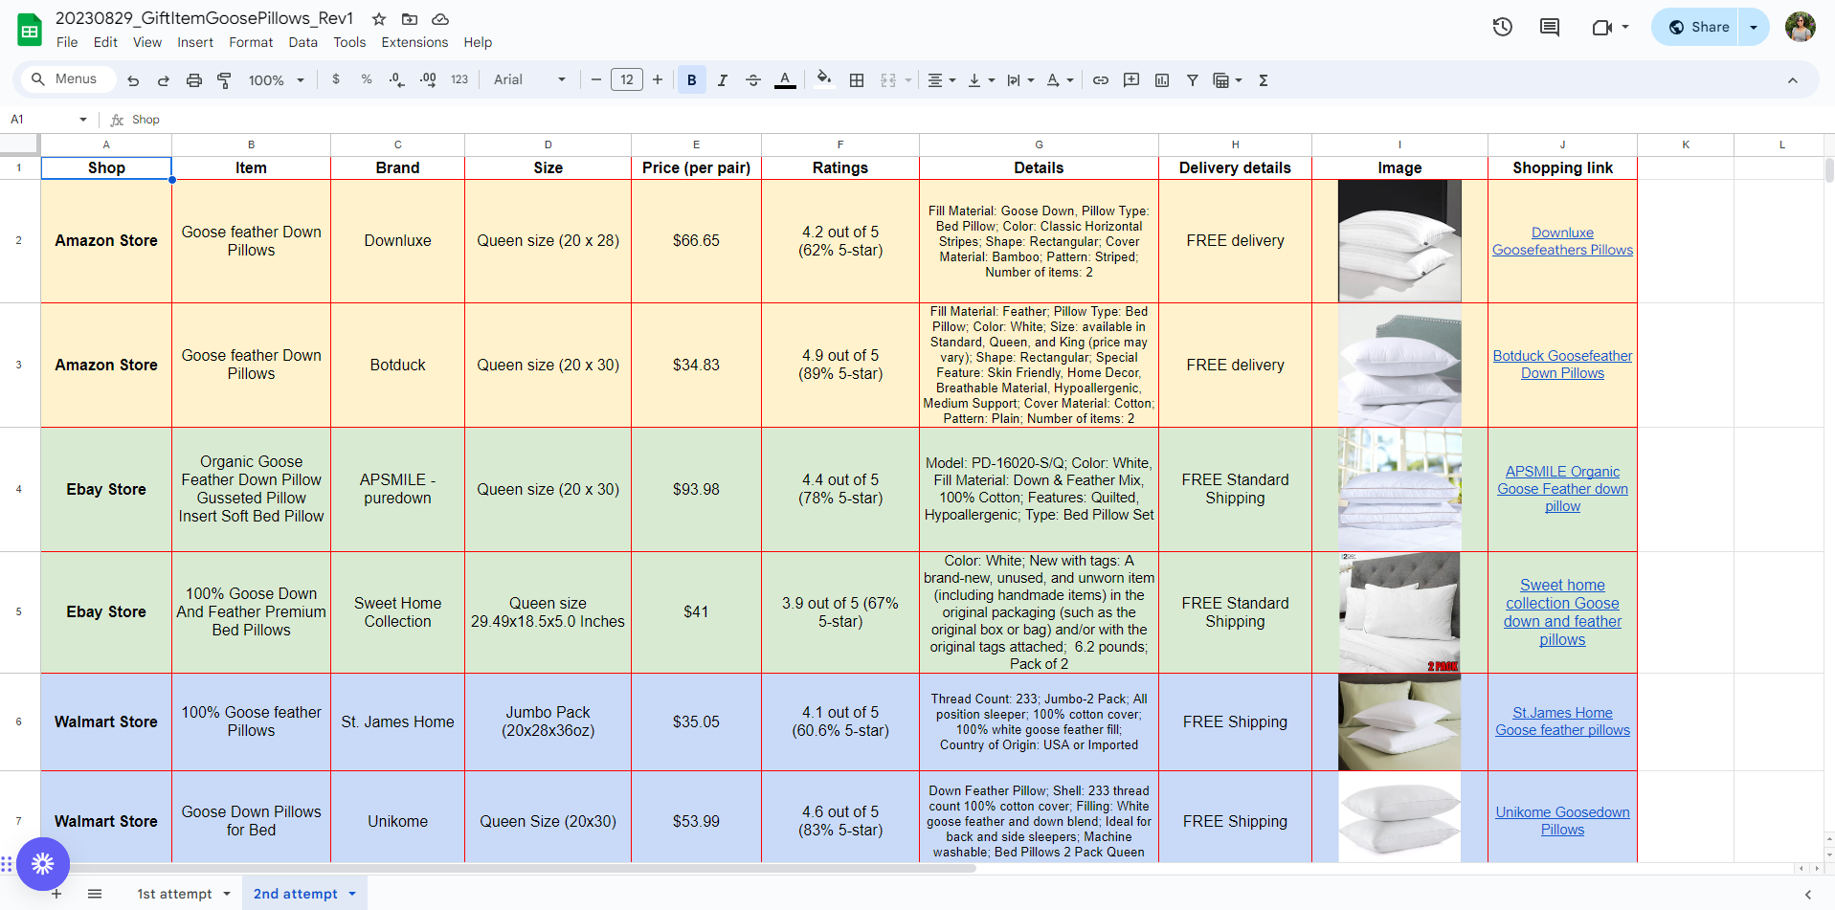Open the Extensions menu

click(414, 42)
